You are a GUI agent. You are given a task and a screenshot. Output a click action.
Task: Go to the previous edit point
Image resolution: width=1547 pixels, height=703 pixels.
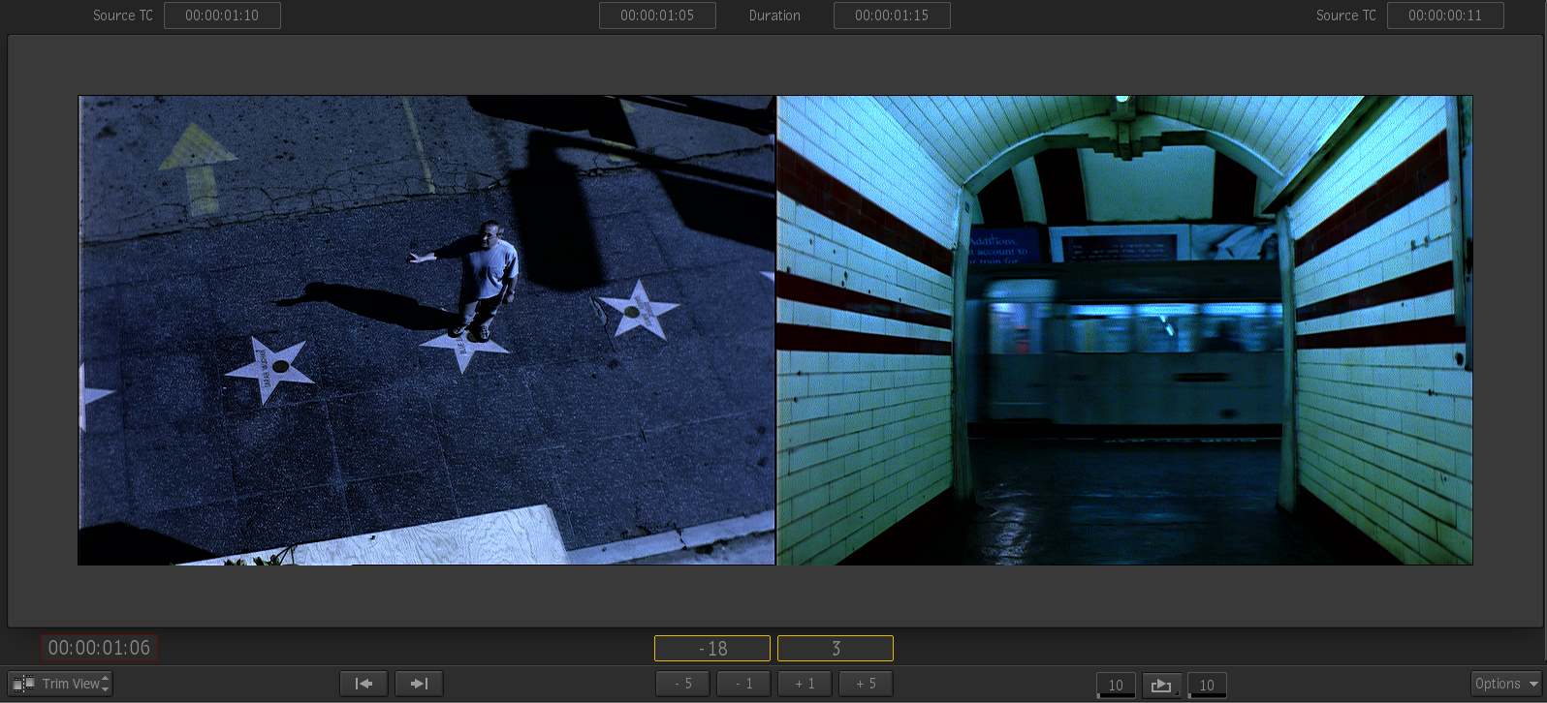point(363,684)
